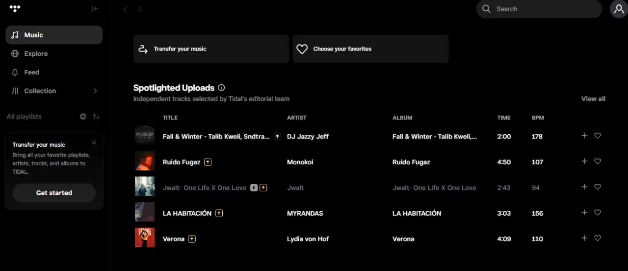Open the Choose your favorites banner
This screenshot has height=271, width=628.
370,48
